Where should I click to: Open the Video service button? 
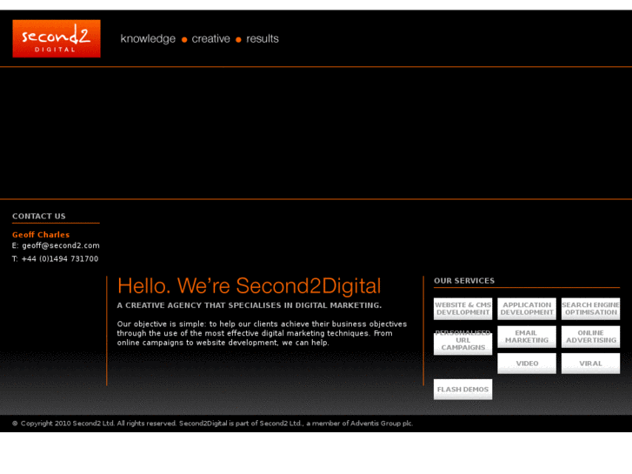pyautogui.click(x=527, y=364)
